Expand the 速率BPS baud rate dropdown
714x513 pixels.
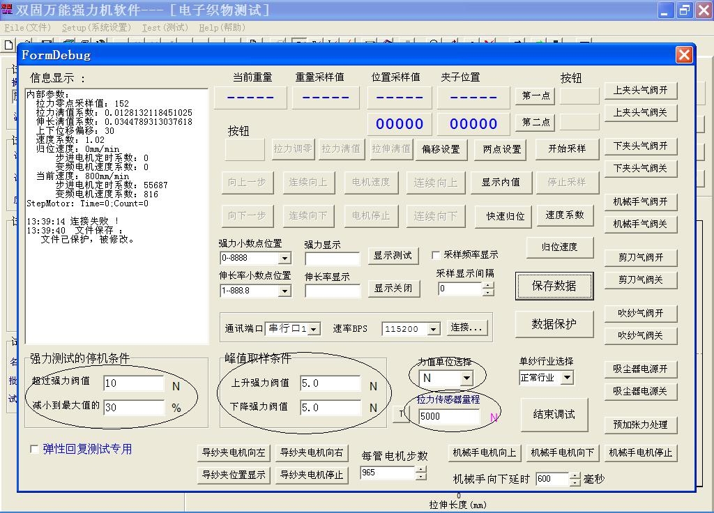click(434, 329)
